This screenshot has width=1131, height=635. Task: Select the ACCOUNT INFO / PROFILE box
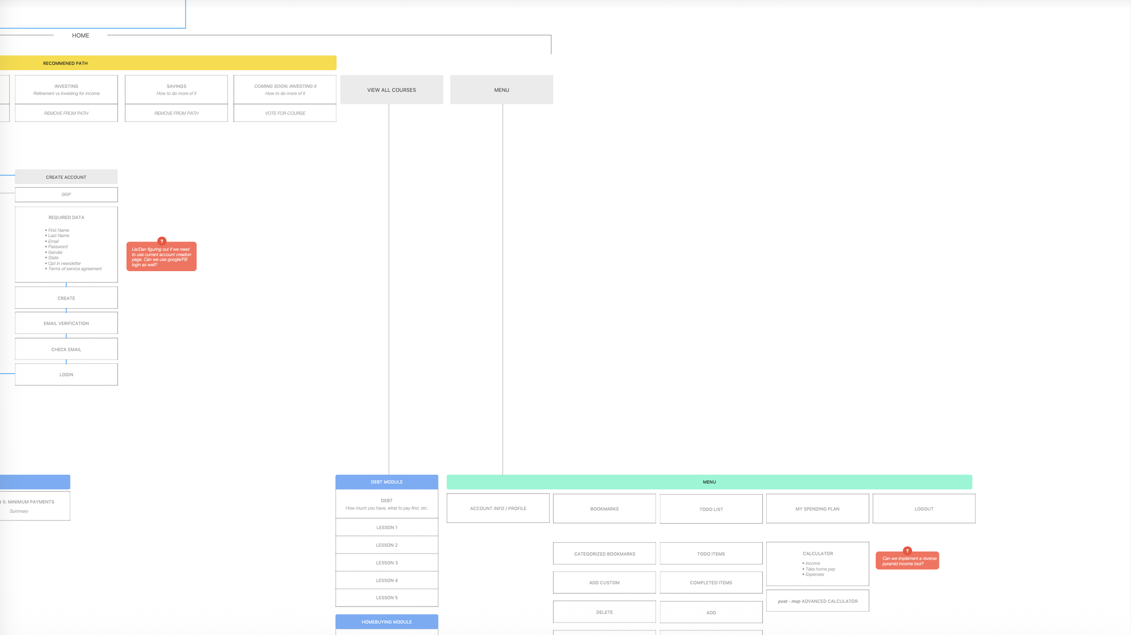tap(498, 508)
